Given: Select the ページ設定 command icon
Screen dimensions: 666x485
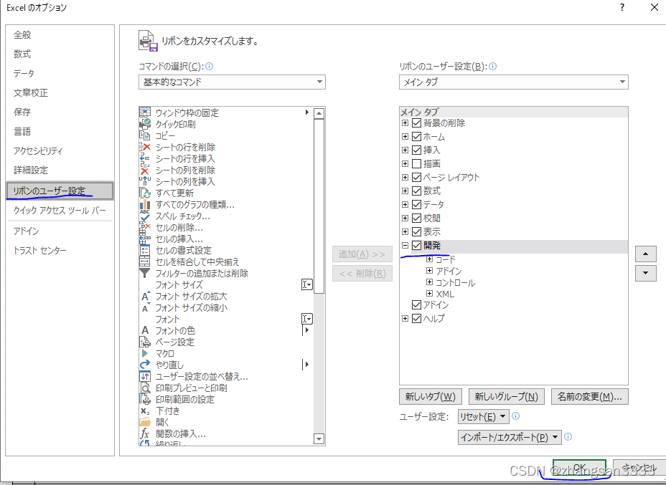Looking at the screenshot, I should (x=145, y=342).
